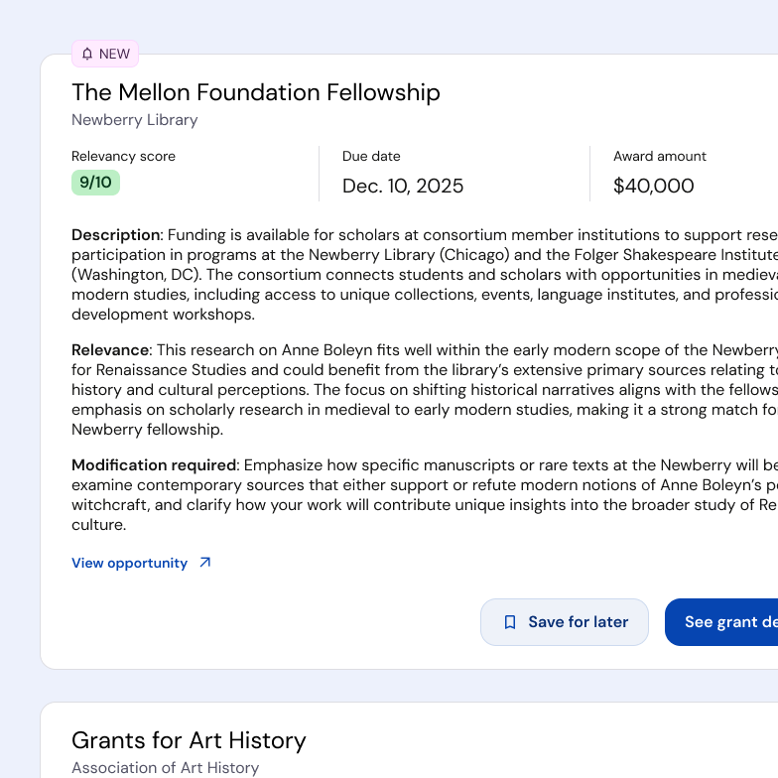Open the Grants for Art History card title
778x778 pixels.
(x=189, y=740)
